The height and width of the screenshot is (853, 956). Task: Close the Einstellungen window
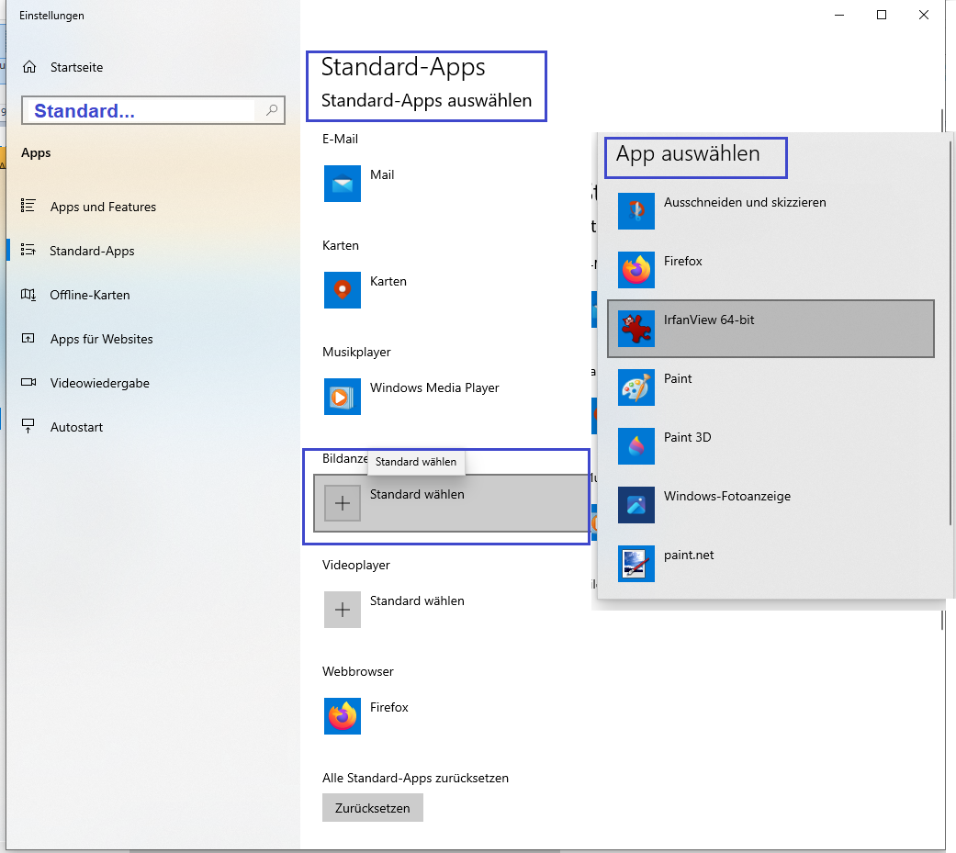point(924,15)
